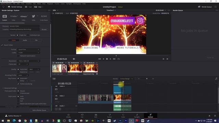Open Render Settings options three-dot menu
Viewport: 219px width, 123px height.
click(49, 10)
